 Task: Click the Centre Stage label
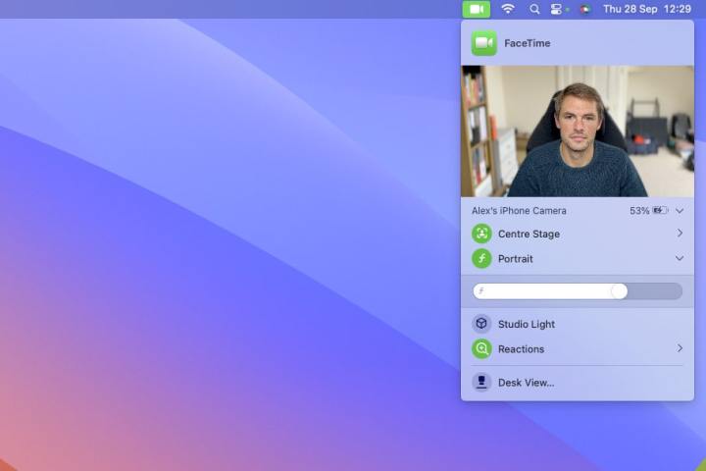[529, 234]
